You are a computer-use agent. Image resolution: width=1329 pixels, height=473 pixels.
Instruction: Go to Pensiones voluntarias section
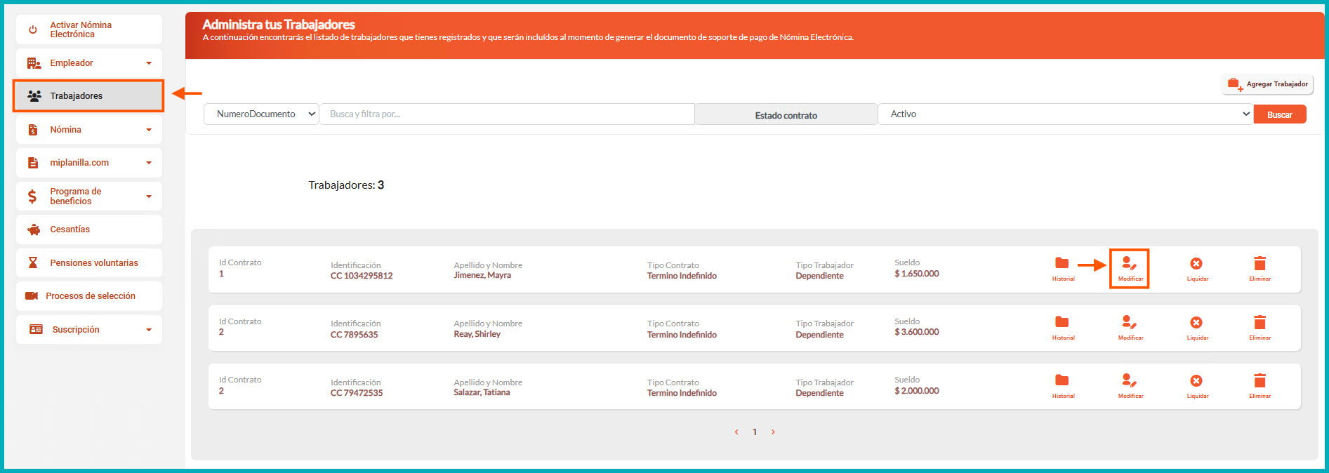coord(89,263)
